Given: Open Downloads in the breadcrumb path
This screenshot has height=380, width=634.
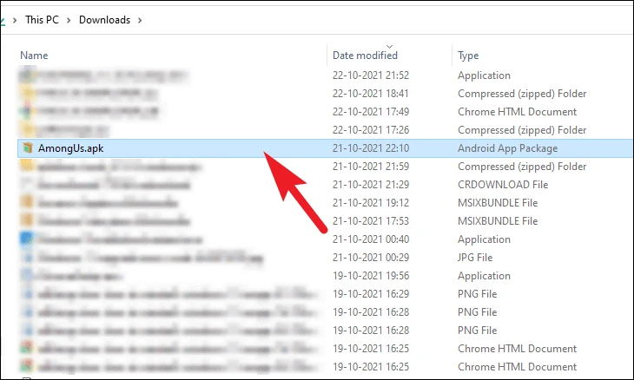Looking at the screenshot, I should point(105,20).
